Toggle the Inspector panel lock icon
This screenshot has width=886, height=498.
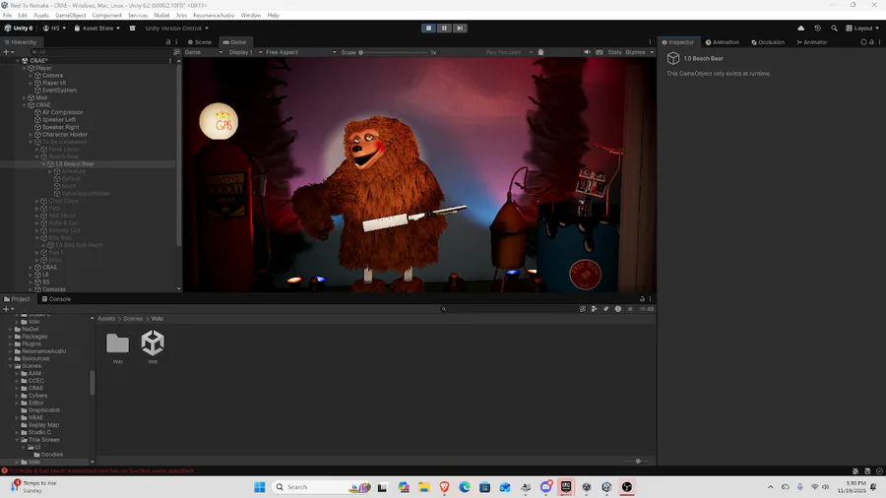click(x=871, y=42)
